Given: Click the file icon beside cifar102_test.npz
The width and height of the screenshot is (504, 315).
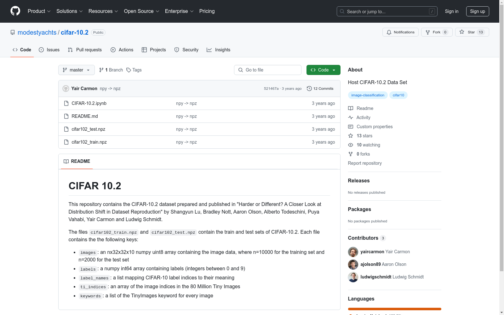Looking at the screenshot, I should 66,129.
